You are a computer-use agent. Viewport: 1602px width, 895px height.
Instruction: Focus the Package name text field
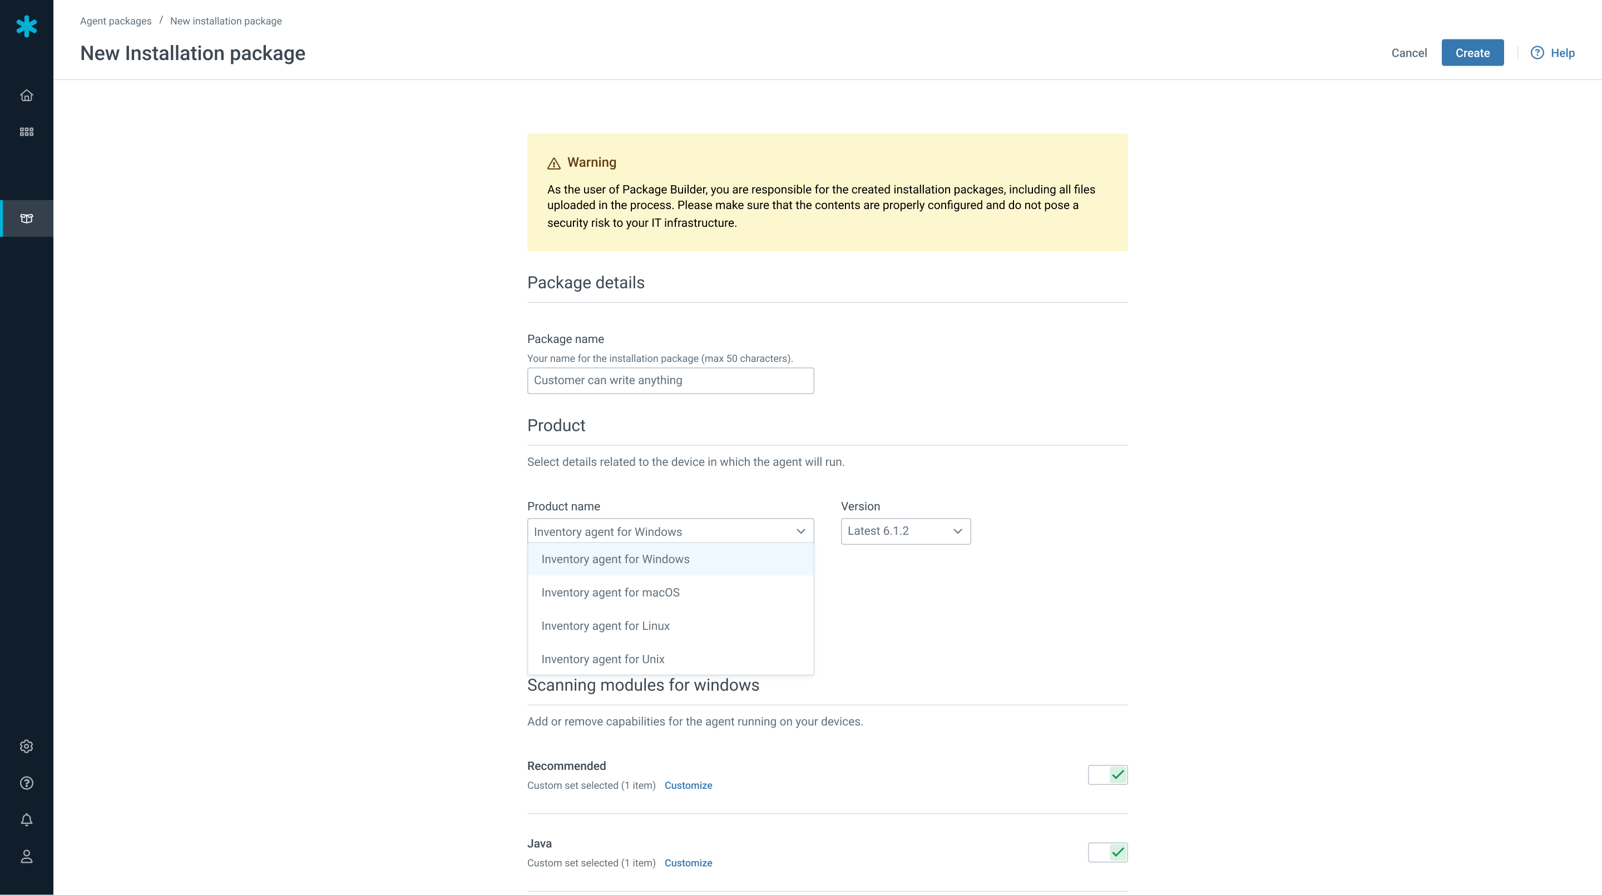click(670, 380)
